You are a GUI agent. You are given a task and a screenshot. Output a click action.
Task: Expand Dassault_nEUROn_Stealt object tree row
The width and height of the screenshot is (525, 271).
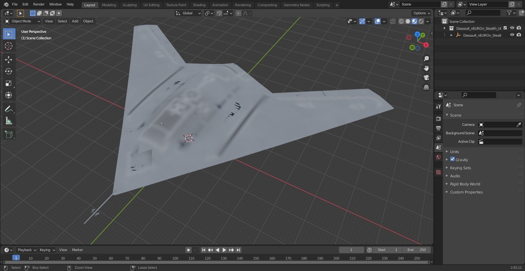click(x=451, y=35)
